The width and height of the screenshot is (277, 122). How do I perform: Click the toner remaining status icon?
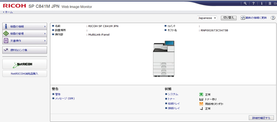[201, 99]
